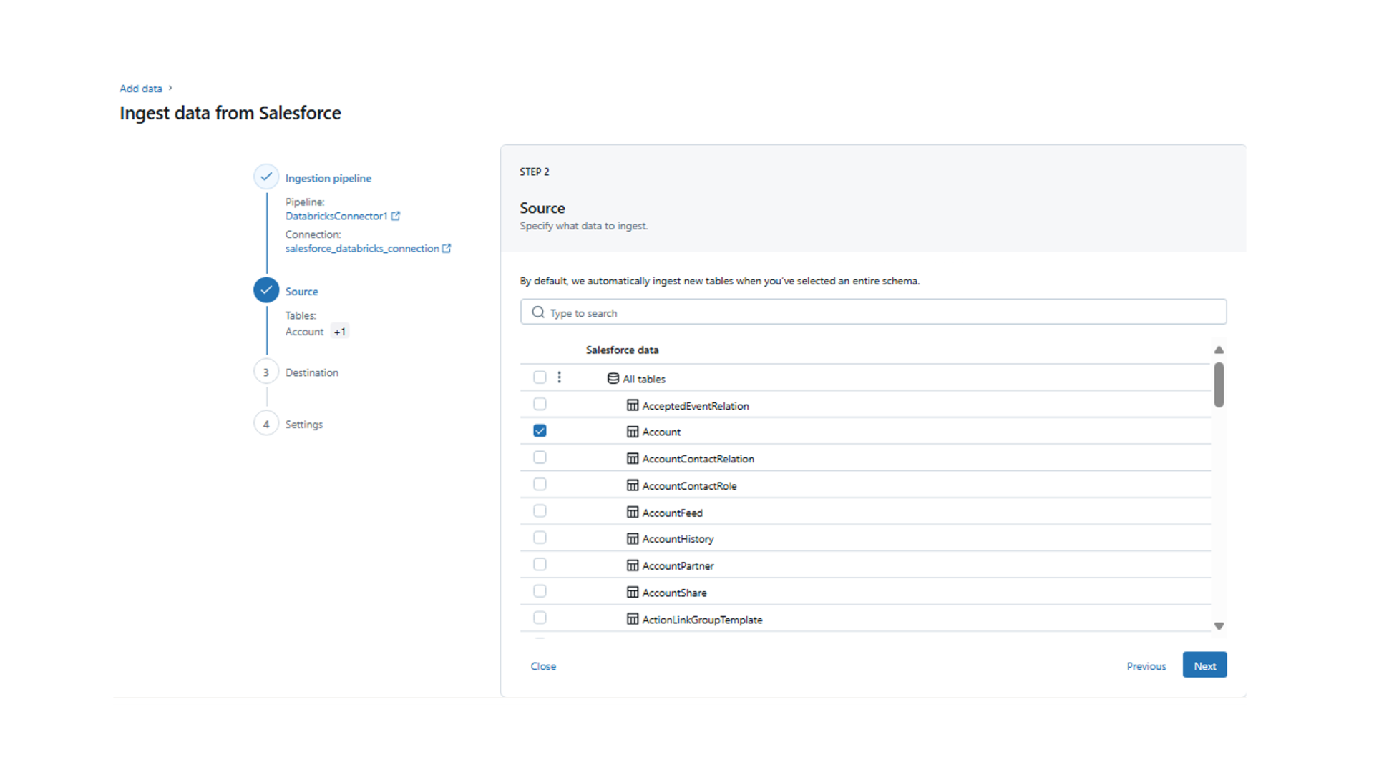The width and height of the screenshot is (1374, 772).
Task: Check the All tables checkbox
Action: (540, 377)
